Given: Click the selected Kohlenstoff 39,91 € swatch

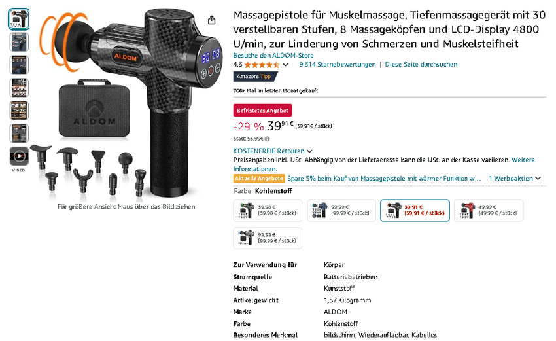Looking at the screenshot, I should pyautogui.click(x=415, y=210).
